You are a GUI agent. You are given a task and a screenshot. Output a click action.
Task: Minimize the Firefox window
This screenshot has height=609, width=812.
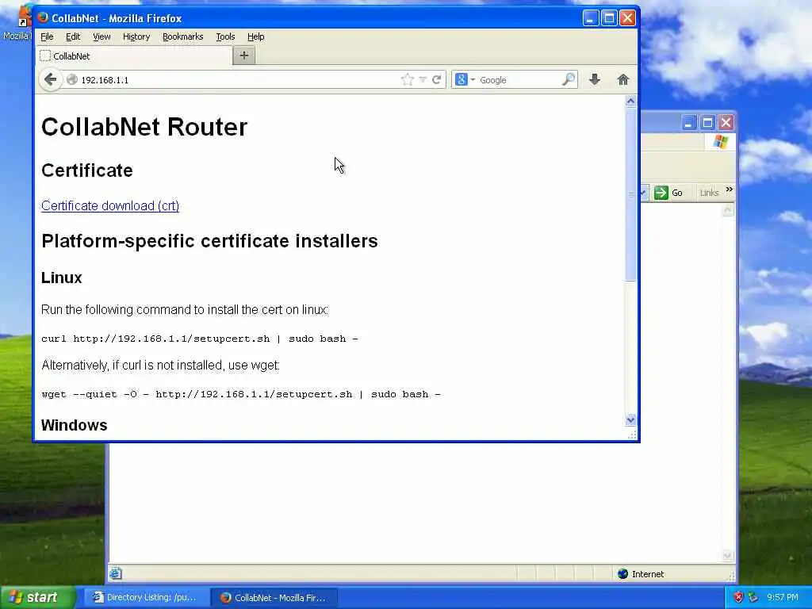tap(590, 18)
